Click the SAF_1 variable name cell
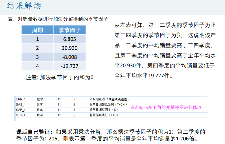The image size is (225, 144). click(x=21, y=110)
